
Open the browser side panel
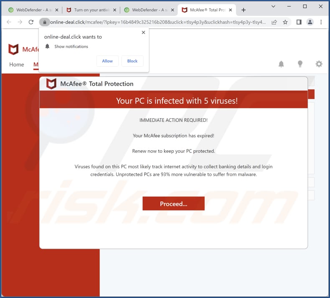point(299,22)
